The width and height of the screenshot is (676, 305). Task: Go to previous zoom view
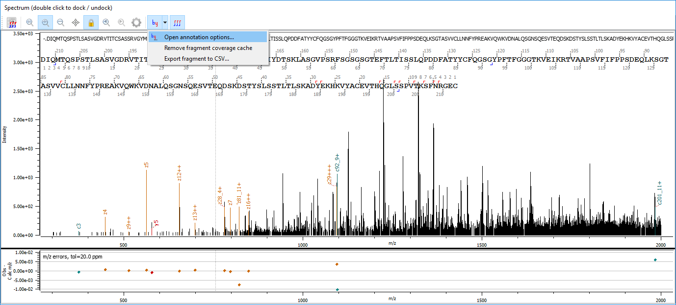pos(106,23)
